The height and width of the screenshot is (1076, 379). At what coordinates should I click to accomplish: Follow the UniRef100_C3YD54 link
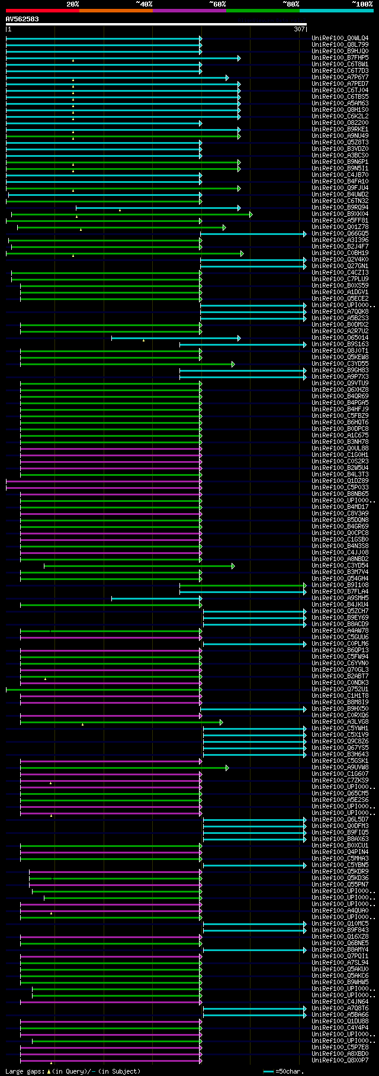[x=340, y=566]
